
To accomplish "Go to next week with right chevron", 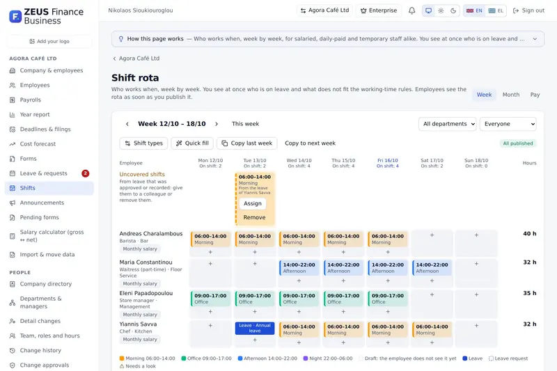I will tap(217, 124).
